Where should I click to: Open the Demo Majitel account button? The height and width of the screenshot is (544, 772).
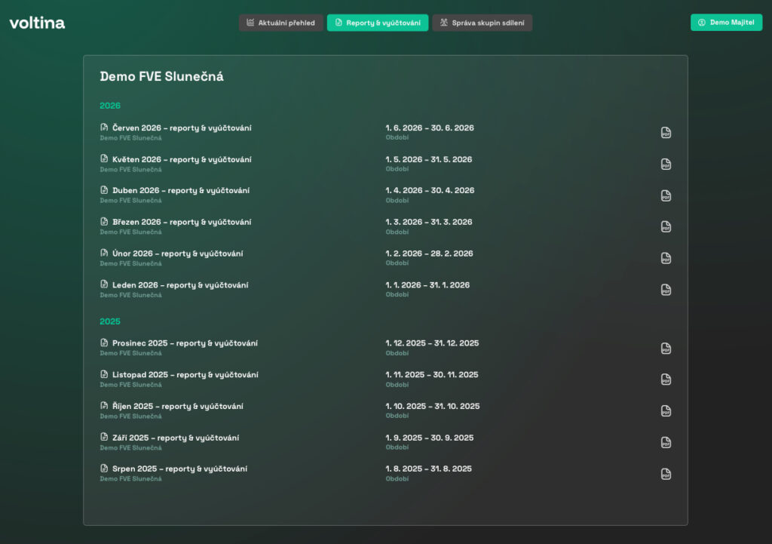coord(726,22)
